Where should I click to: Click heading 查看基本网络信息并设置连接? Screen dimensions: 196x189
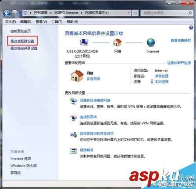pyautogui.click(x=94, y=33)
